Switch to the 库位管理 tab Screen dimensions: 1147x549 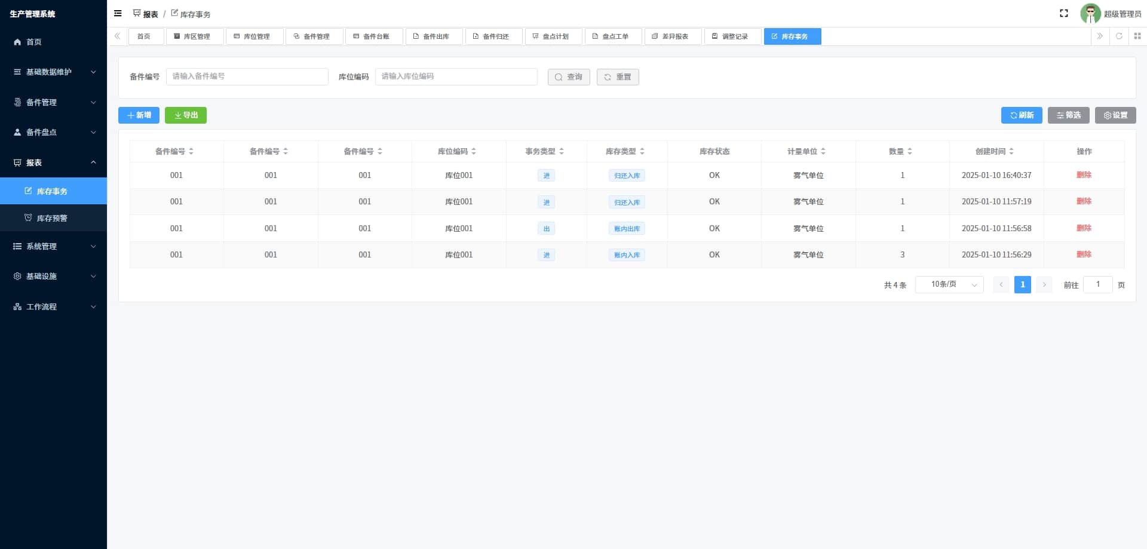[254, 36]
